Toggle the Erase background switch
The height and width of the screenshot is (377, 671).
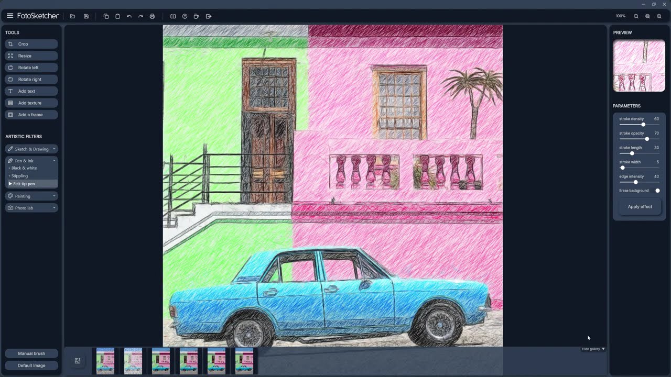point(657,191)
